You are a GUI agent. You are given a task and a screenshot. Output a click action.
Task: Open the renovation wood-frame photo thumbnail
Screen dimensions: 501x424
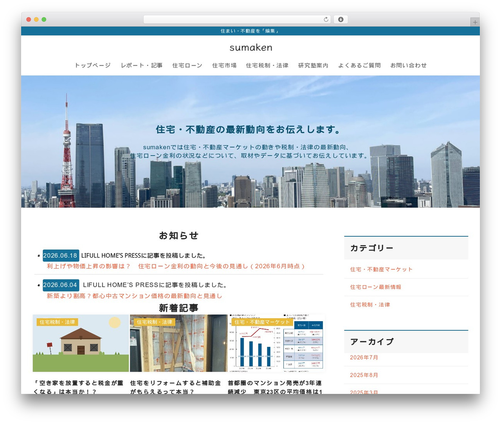(x=178, y=343)
